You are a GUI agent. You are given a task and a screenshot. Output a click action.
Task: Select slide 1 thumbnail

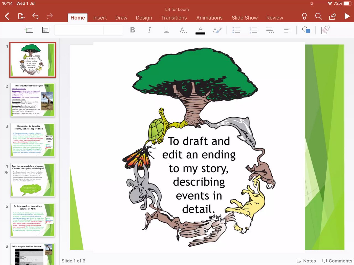click(x=33, y=60)
